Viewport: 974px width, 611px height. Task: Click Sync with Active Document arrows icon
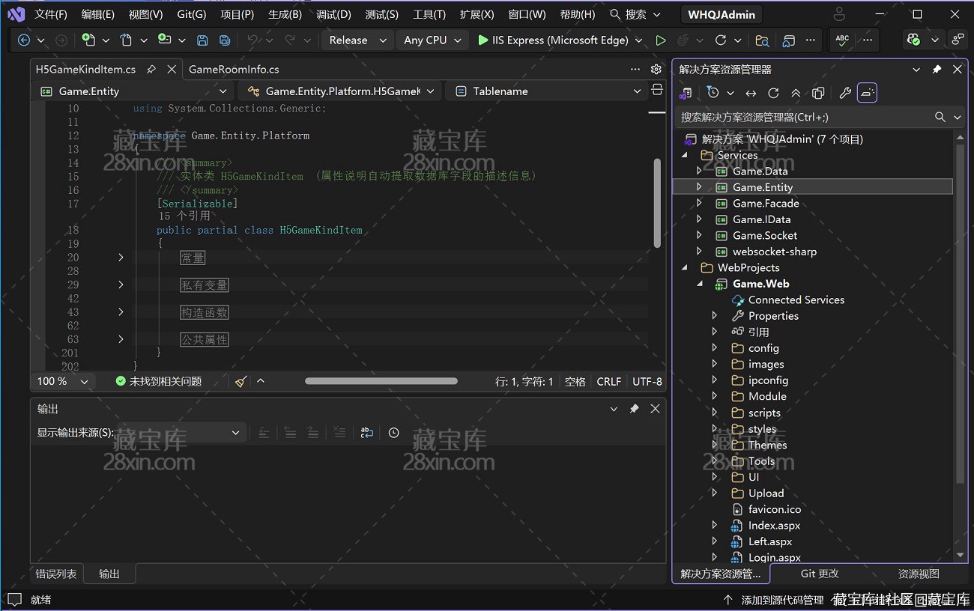pos(751,93)
